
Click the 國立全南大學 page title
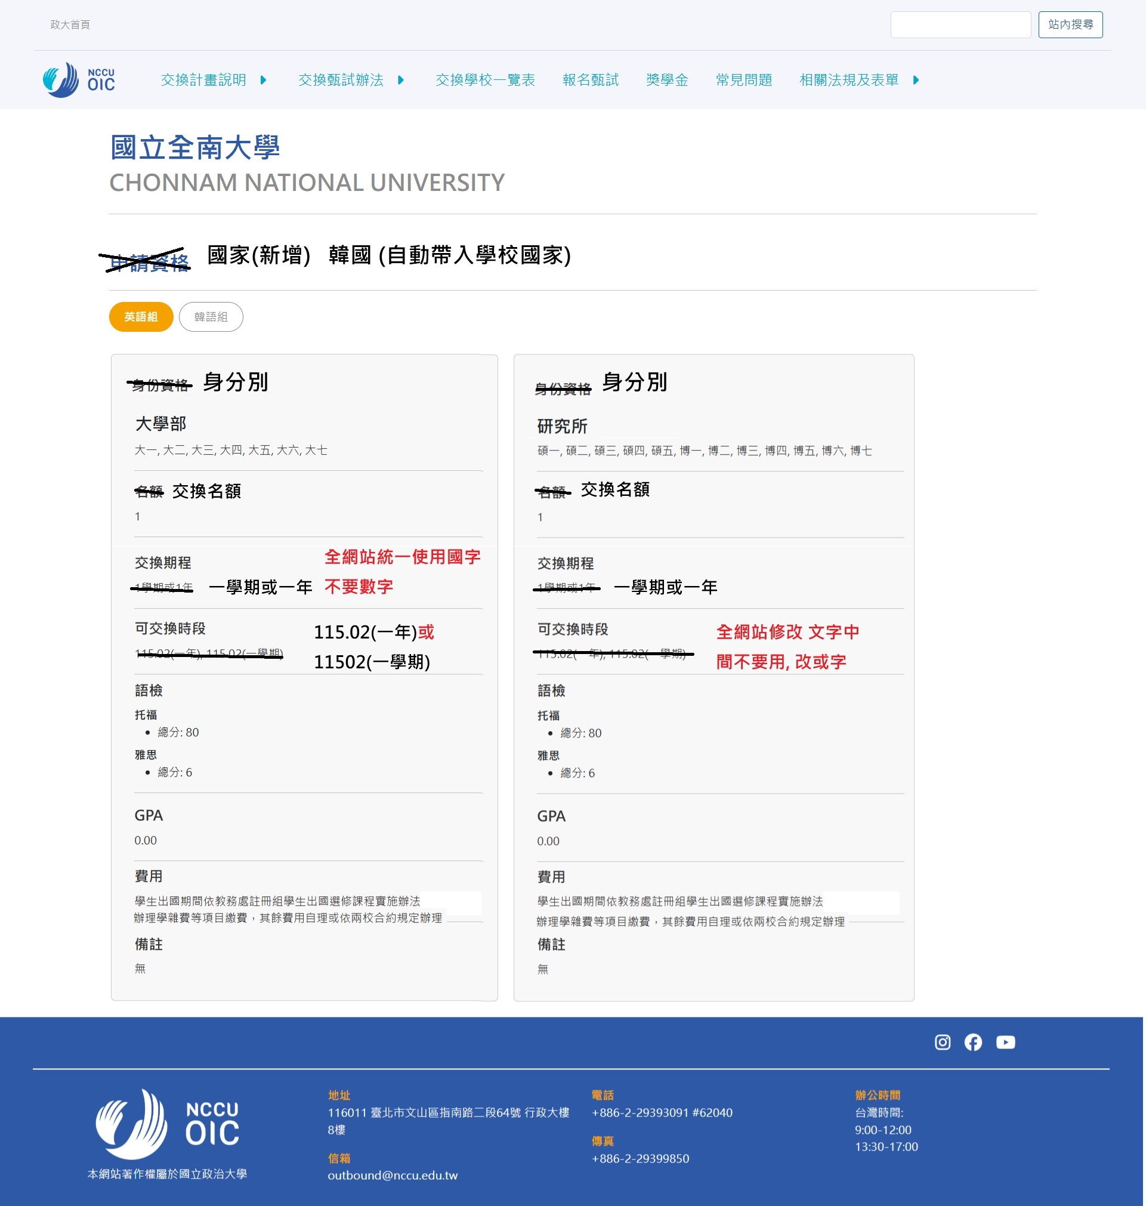[195, 148]
